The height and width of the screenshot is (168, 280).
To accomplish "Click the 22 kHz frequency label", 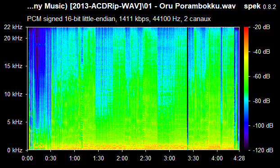I will (x=13, y=27).
